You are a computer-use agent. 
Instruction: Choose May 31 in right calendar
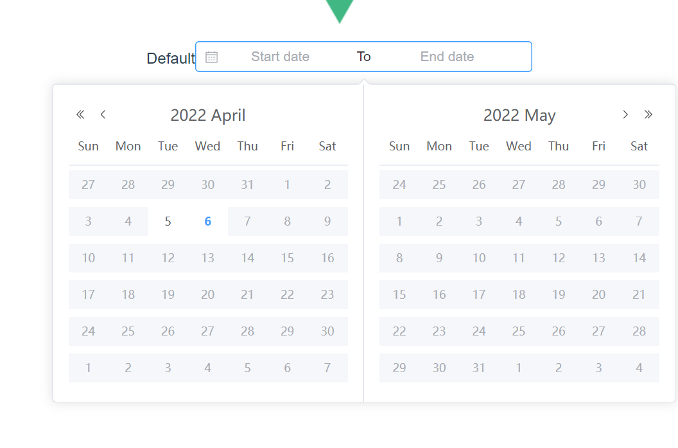pyautogui.click(x=479, y=368)
